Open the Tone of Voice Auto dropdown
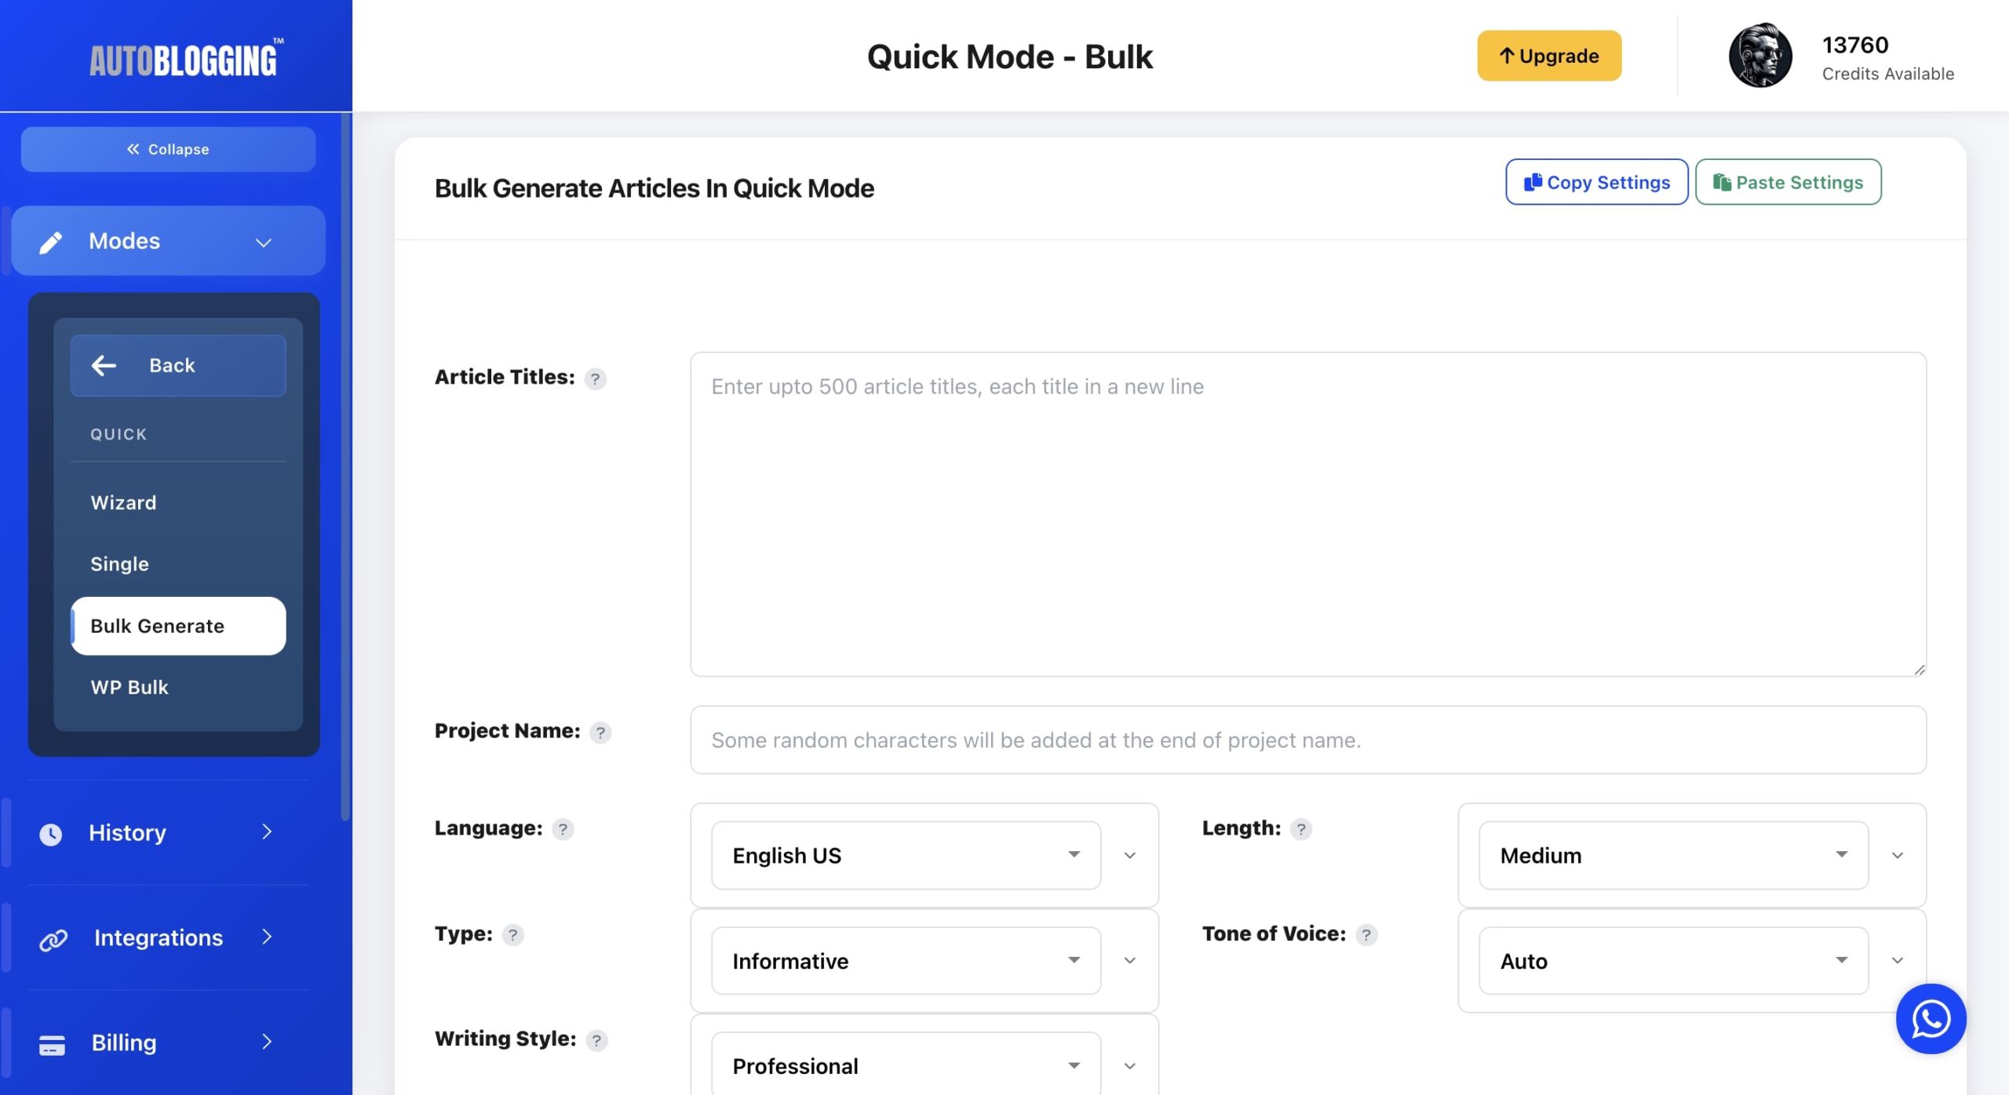Image resolution: width=2009 pixels, height=1095 pixels. tap(1672, 961)
